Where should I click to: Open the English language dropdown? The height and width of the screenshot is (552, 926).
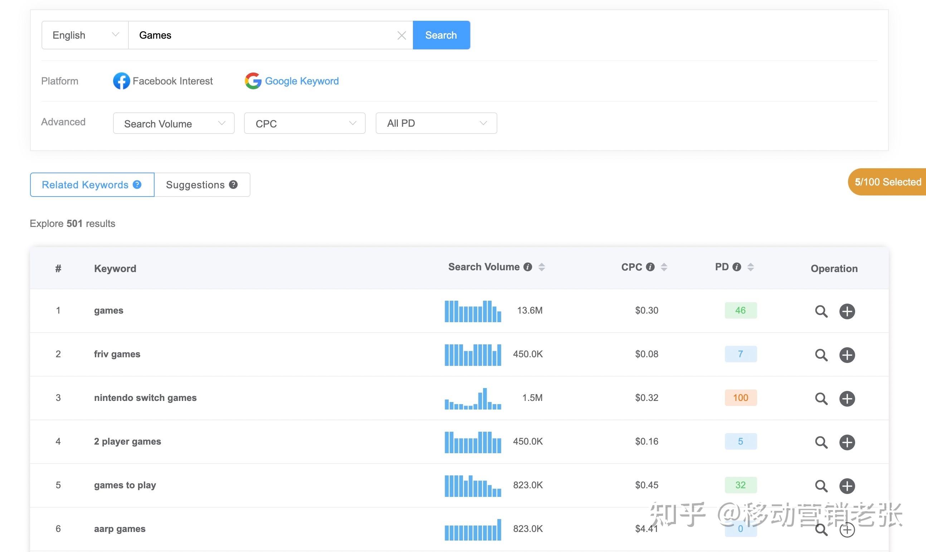click(x=85, y=35)
